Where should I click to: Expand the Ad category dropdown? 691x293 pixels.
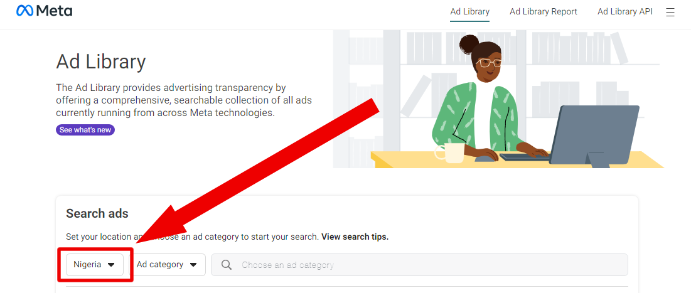point(167,265)
